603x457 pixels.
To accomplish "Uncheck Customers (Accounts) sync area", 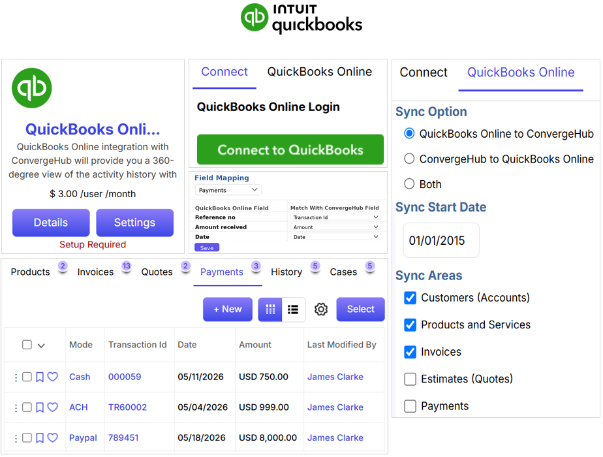I will coord(410,298).
